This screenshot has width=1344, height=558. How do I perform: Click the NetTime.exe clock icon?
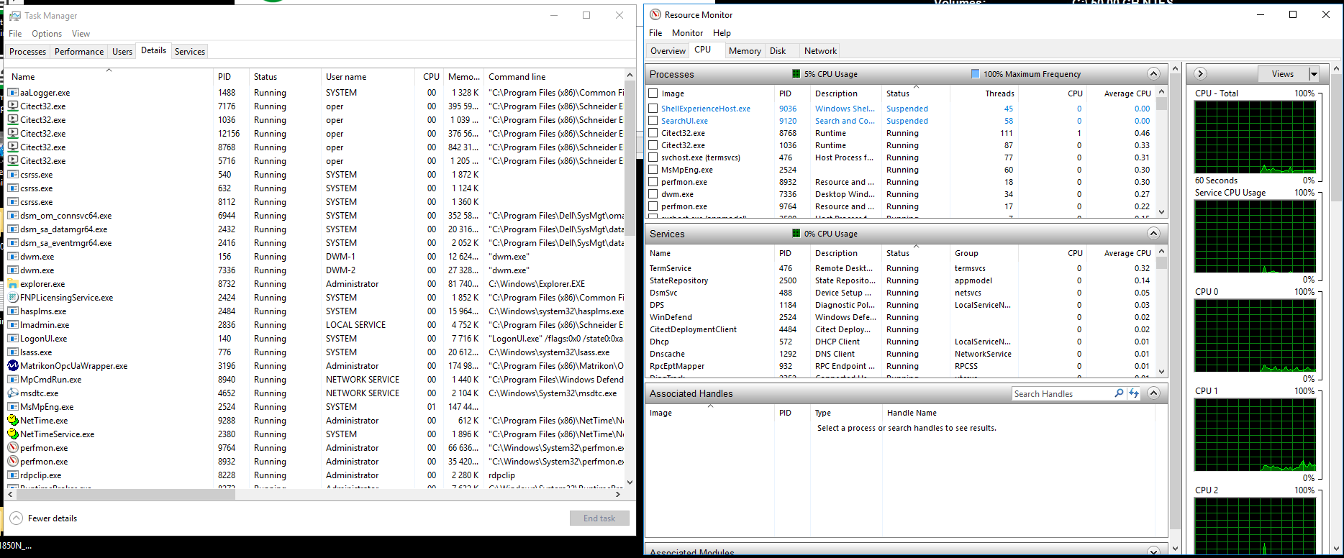pos(13,421)
